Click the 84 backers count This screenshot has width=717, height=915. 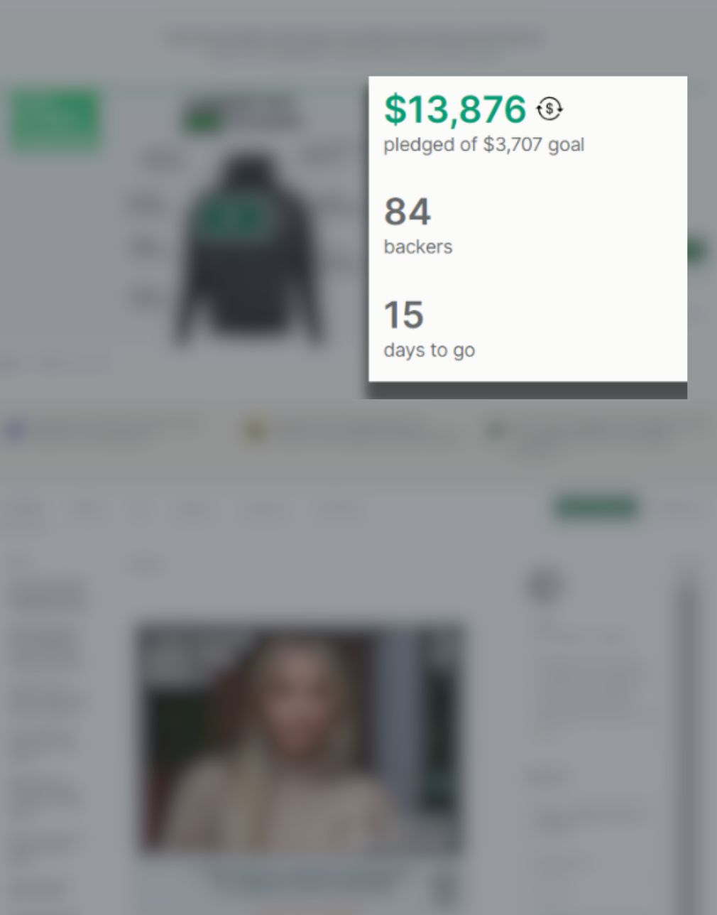[407, 212]
